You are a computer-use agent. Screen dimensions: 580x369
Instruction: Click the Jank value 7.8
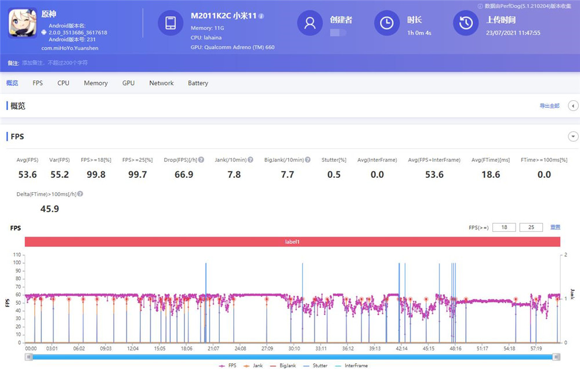click(x=234, y=174)
